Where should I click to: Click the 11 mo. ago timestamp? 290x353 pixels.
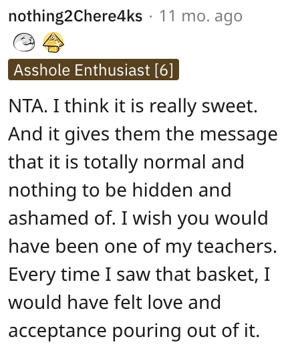(x=200, y=16)
